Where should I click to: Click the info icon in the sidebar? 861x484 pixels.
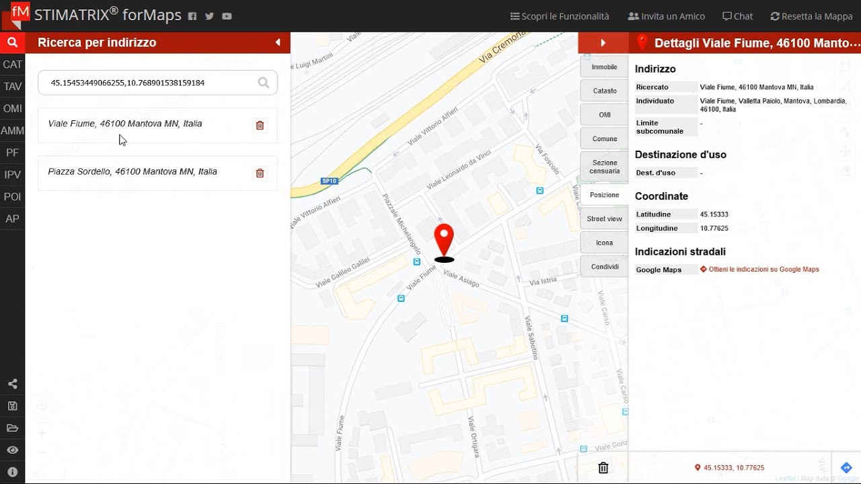[x=12, y=472]
